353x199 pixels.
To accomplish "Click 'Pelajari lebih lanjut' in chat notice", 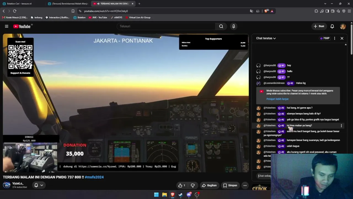I will pos(277,99).
